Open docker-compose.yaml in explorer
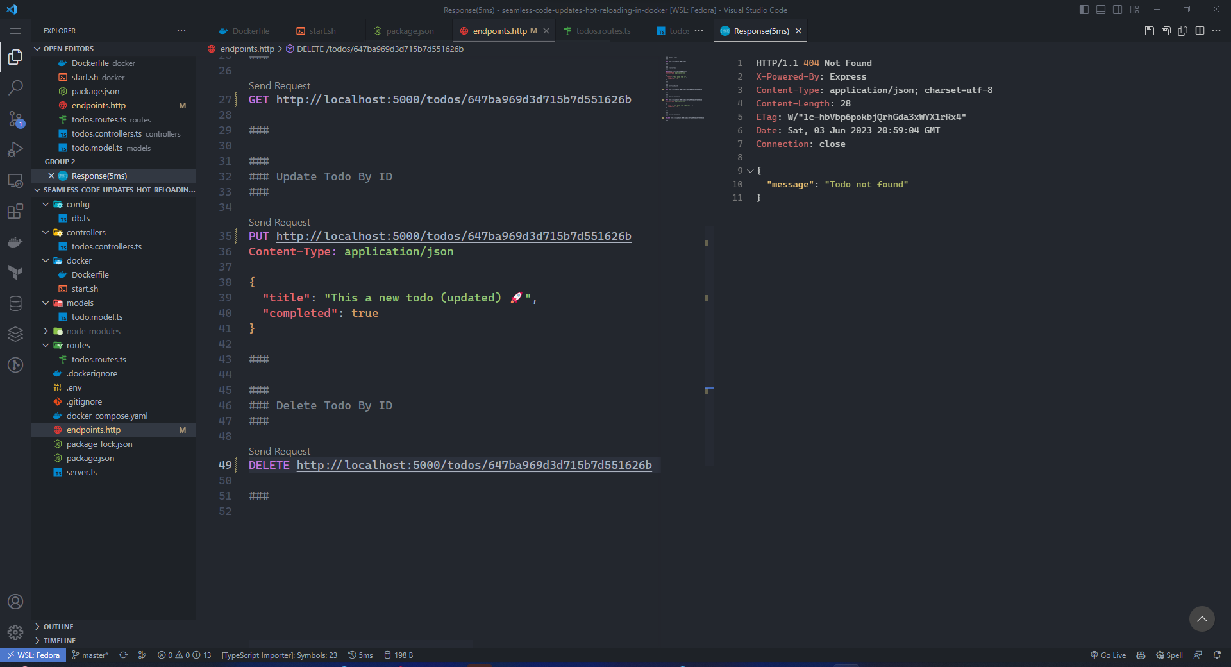The width and height of the screenshot is (1231, 667). click(x=106, y=416)
